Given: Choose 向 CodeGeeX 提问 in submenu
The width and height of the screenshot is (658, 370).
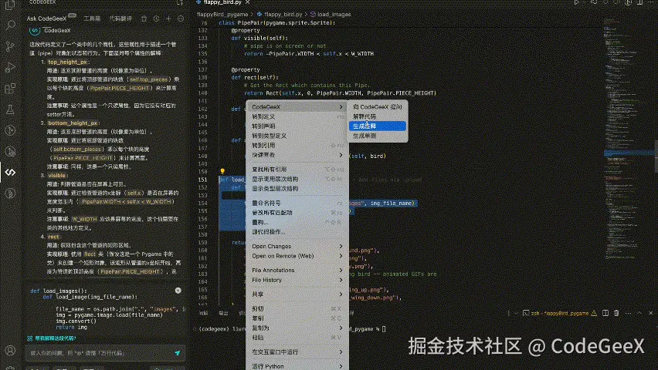Looking at the screenshot, I should point(377,107).
